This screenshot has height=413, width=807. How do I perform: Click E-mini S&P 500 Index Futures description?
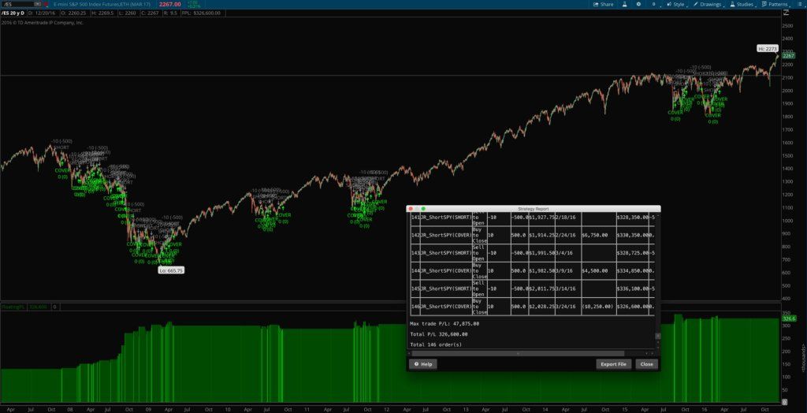[103, 4]
